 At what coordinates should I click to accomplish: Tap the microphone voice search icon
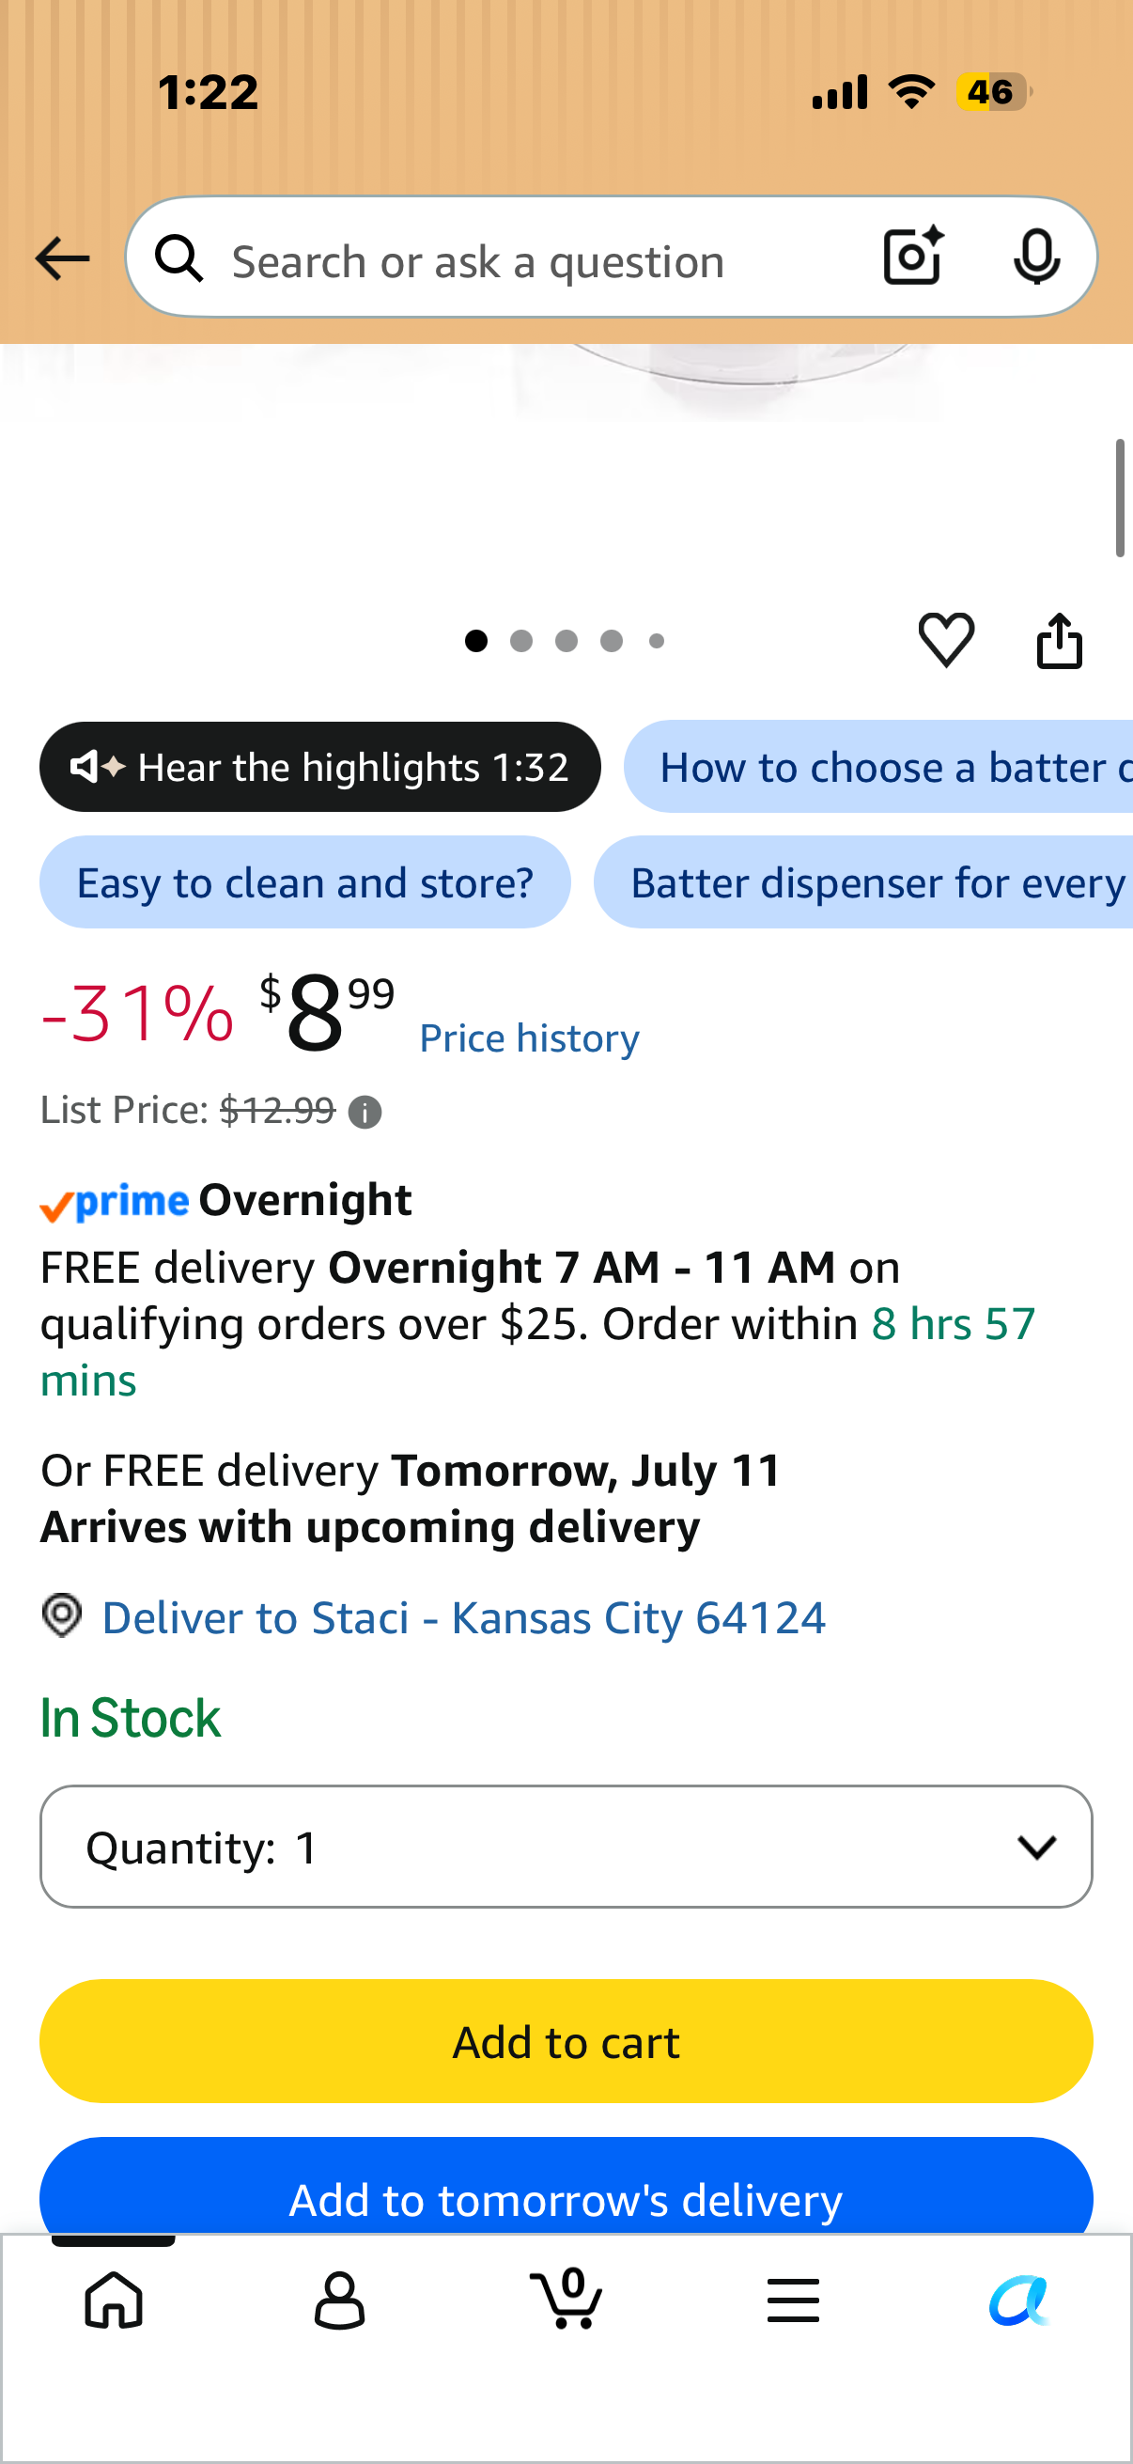1036,257
